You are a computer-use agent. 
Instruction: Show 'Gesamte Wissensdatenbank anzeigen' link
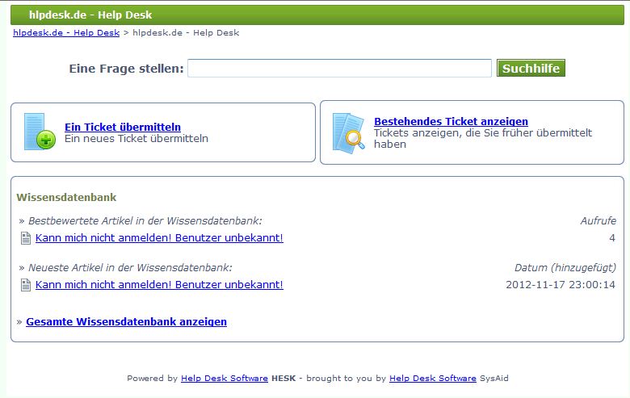point(126,321)
